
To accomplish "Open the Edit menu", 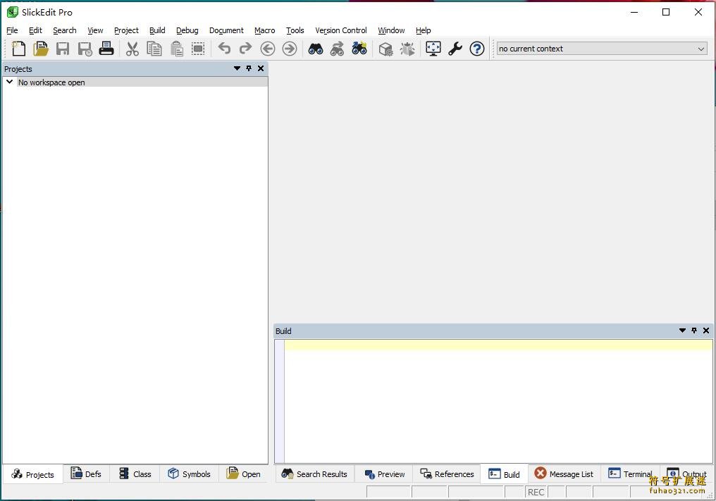I will pyautogui.click(x=35, y=30).
